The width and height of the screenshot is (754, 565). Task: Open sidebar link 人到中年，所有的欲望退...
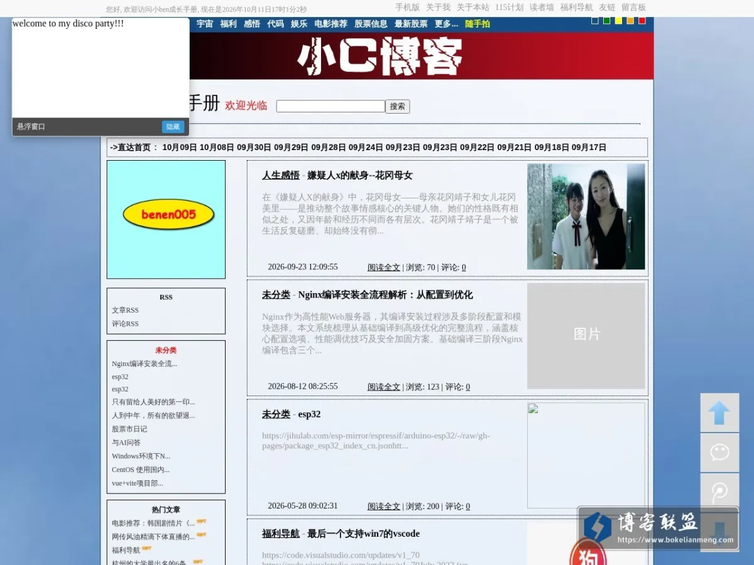click(x=153, y=416)
